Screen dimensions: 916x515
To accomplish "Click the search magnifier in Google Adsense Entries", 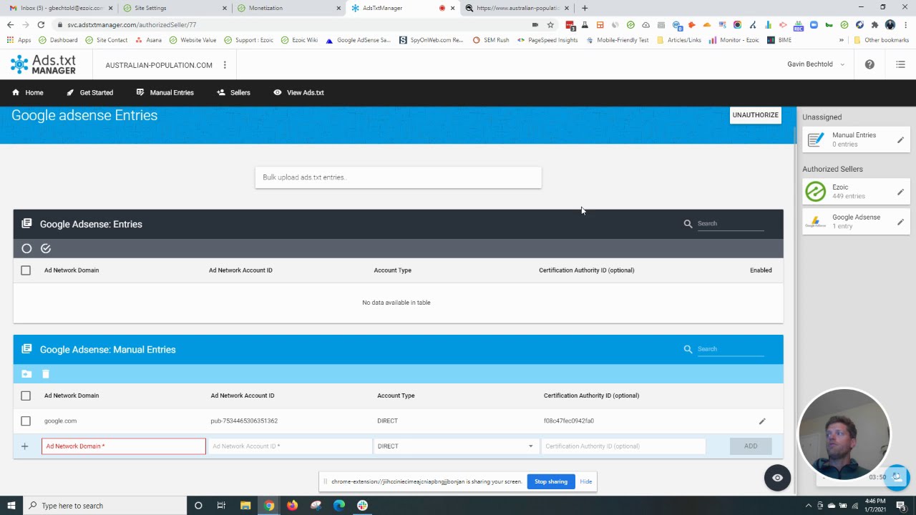I will point(688,223).
